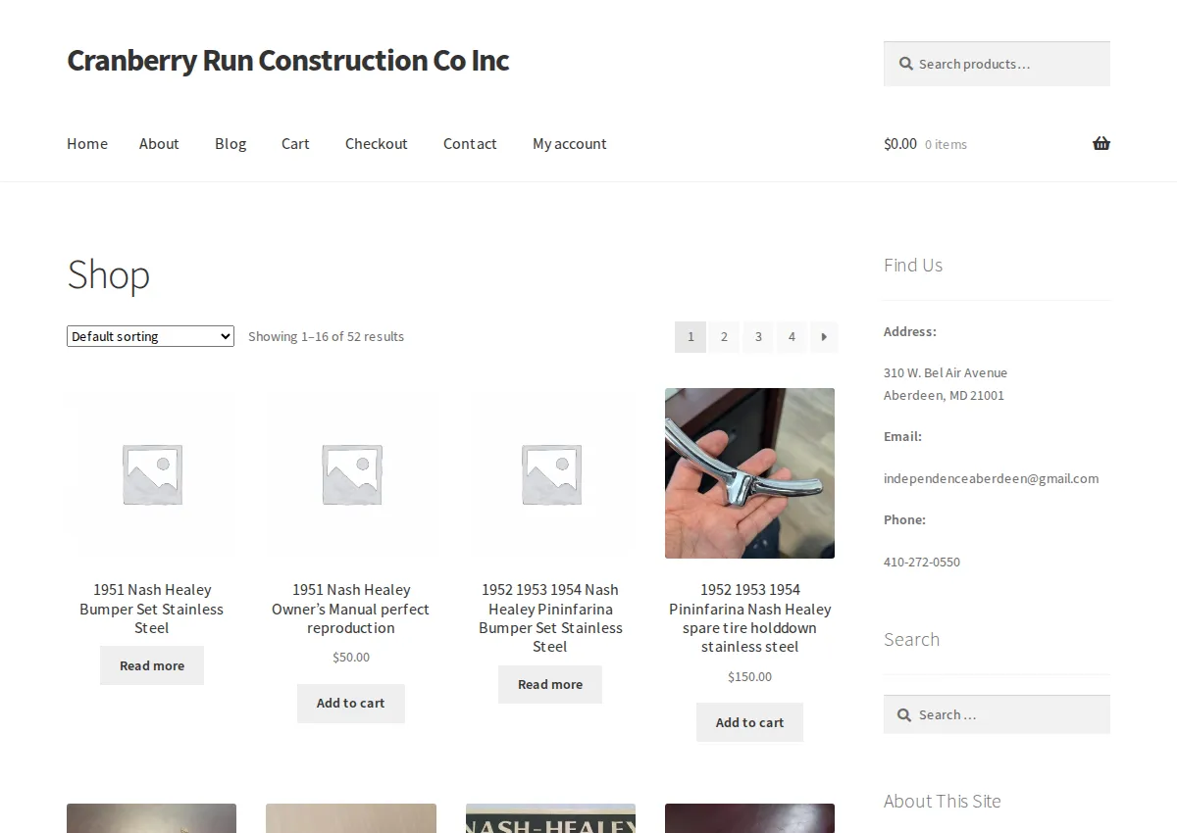Open the About page
The width and height of the screenshot is (1177, 833).
(159, 143)
